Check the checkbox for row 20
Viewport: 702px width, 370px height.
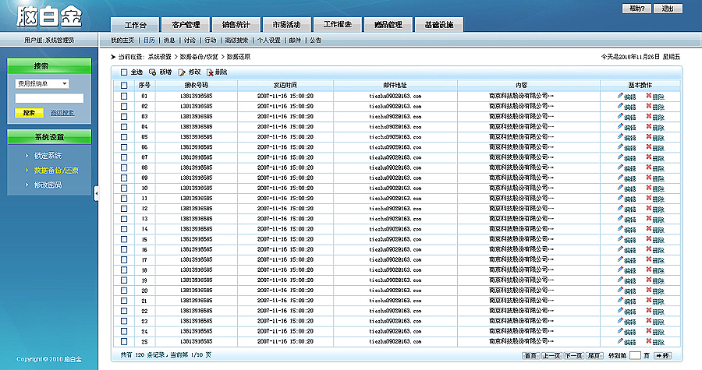pos(124,291)
